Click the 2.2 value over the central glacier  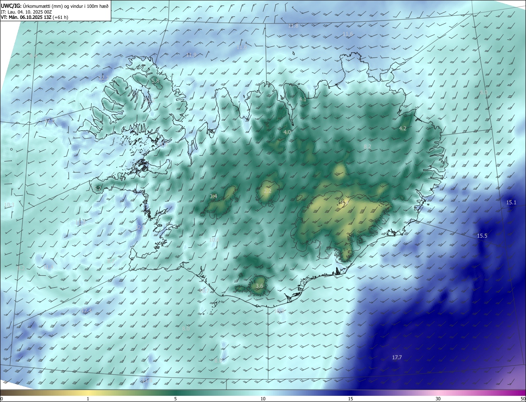coord(268,191)
